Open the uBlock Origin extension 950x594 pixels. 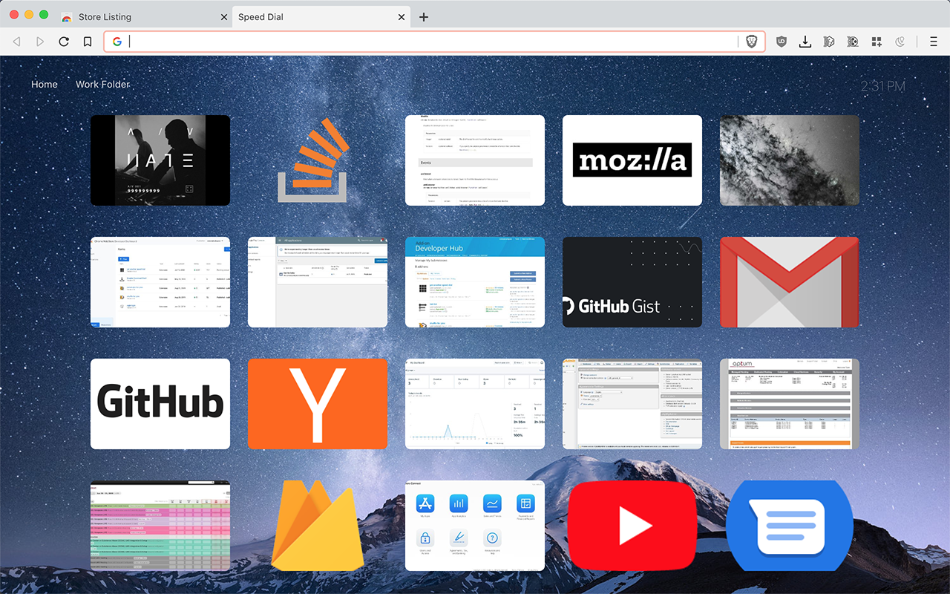tap(781, 42)
